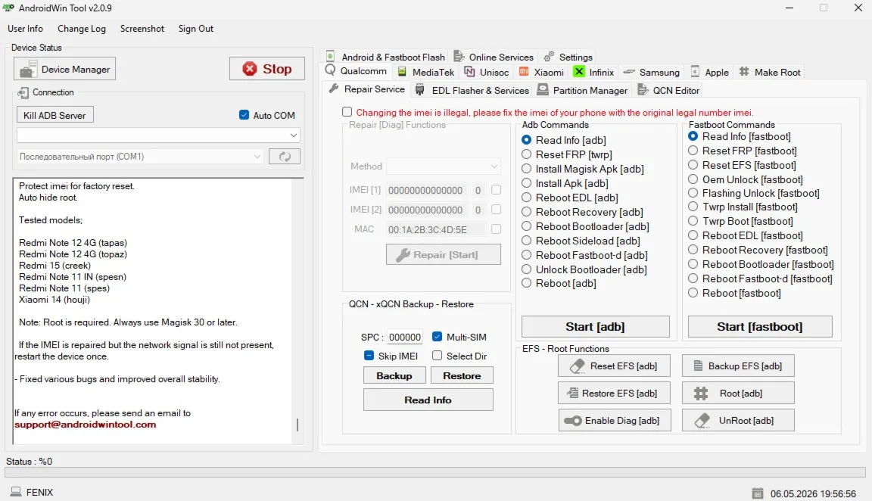872x501 pixels.
Task: Click the Xiaomi Mi logo icon
Action: click(524, 72)
